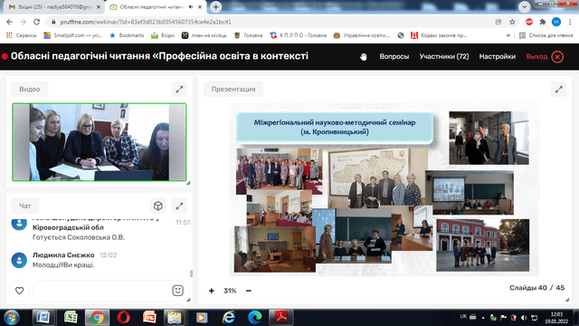Share this page icon in address bar
579x326 pixels.
click(498, 22)
